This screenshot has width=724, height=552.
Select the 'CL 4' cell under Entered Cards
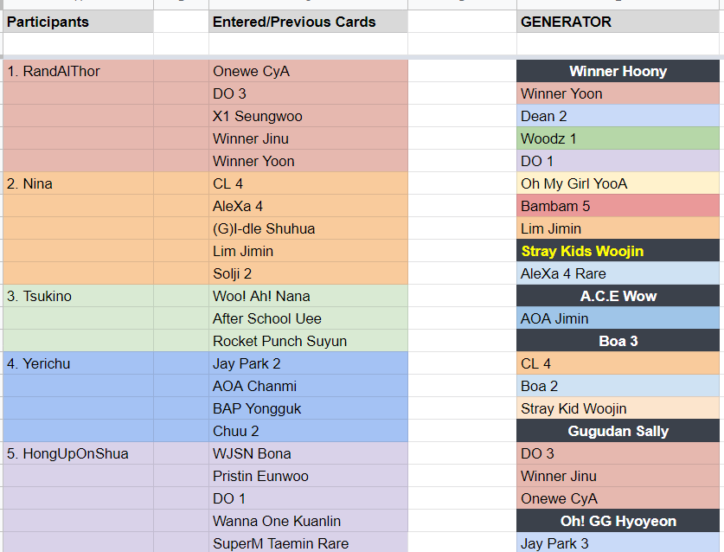pos(308,183)
